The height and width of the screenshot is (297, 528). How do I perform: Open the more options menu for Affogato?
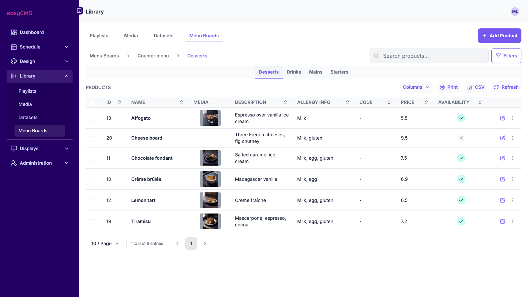pos(513,118)
